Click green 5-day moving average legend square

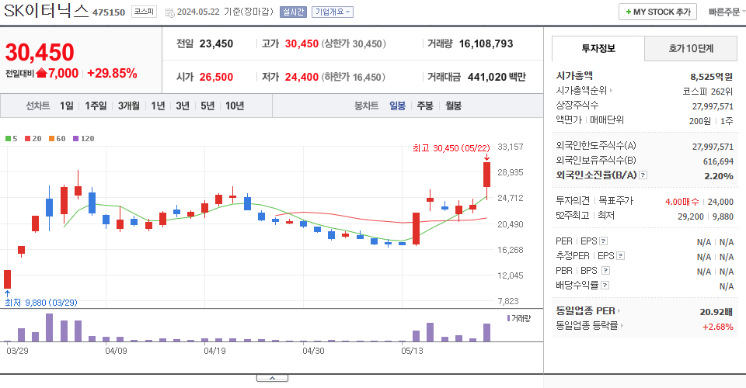click(x=8, y=139)
